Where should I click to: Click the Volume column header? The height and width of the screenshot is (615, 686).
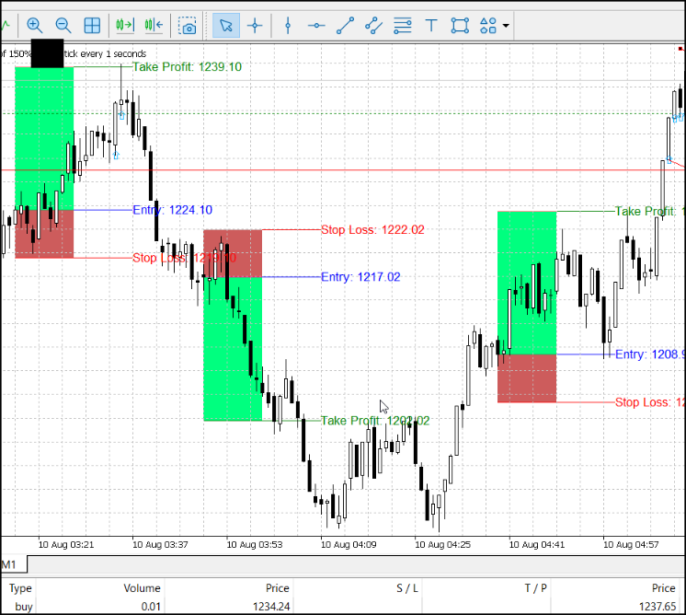click(142, 588)
